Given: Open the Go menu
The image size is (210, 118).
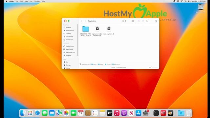Looking at the screenshot, I should (31, 1).
